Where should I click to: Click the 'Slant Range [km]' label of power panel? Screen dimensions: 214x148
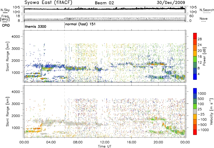pos(7,56)
